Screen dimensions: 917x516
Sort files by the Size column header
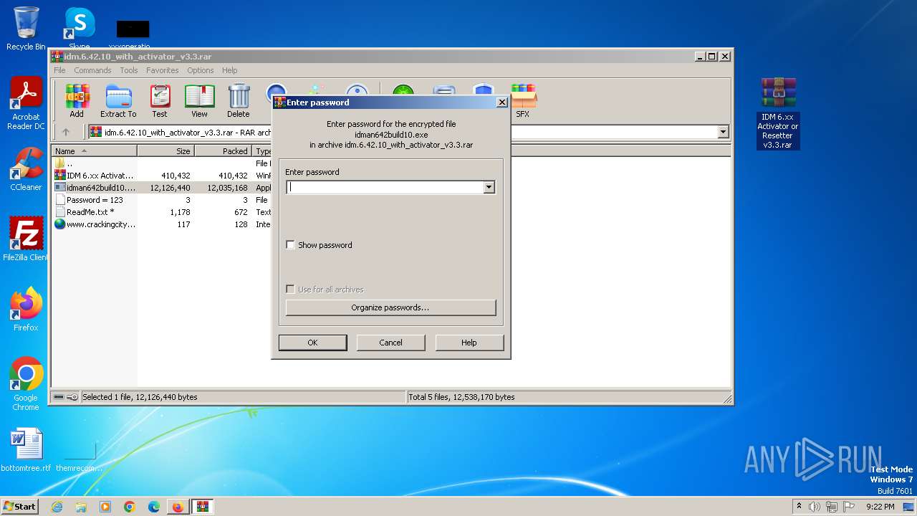click(166, 151)
